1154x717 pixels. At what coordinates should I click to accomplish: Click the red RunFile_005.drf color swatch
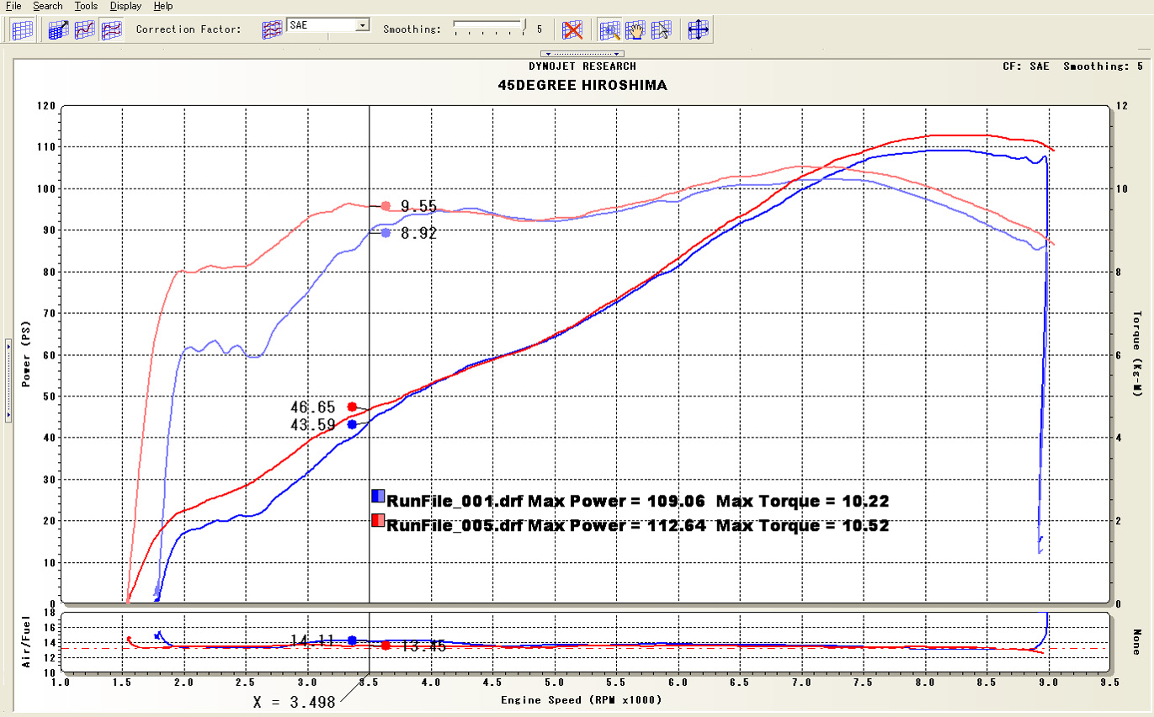[x=378, y=520]
